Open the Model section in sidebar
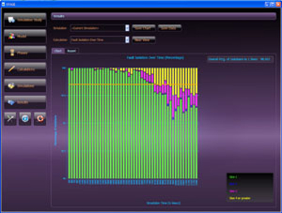Screen dimensions: 282x213 pyautogui.click(x=25, y=36)
